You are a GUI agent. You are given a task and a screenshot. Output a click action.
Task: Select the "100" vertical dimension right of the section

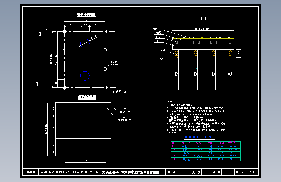(238, 53)
